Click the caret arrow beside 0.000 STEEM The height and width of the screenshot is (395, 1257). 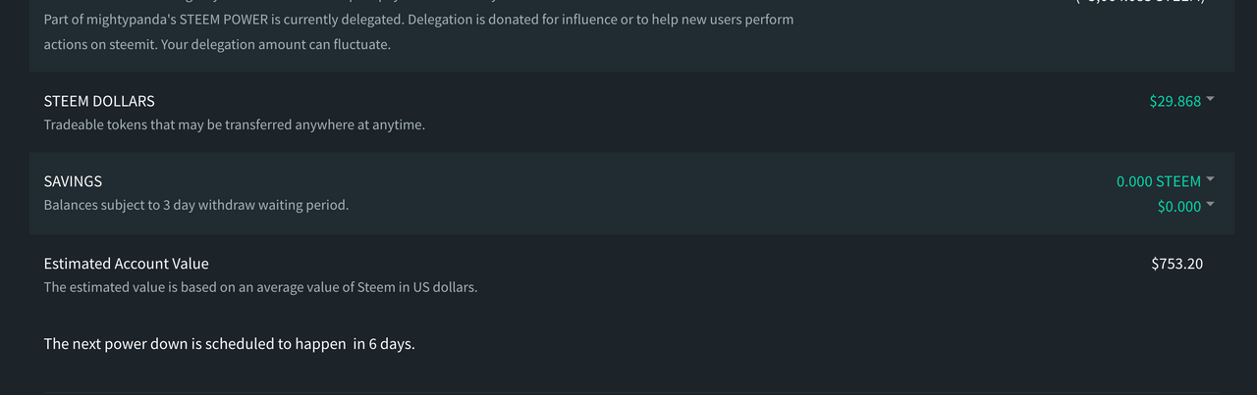click(x=1210, y=179)
